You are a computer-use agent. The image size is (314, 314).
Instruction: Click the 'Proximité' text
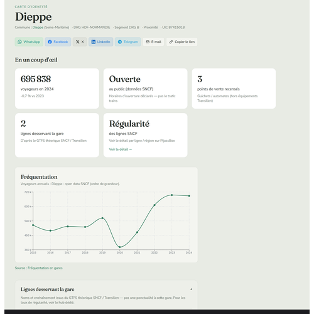[151, 28]
